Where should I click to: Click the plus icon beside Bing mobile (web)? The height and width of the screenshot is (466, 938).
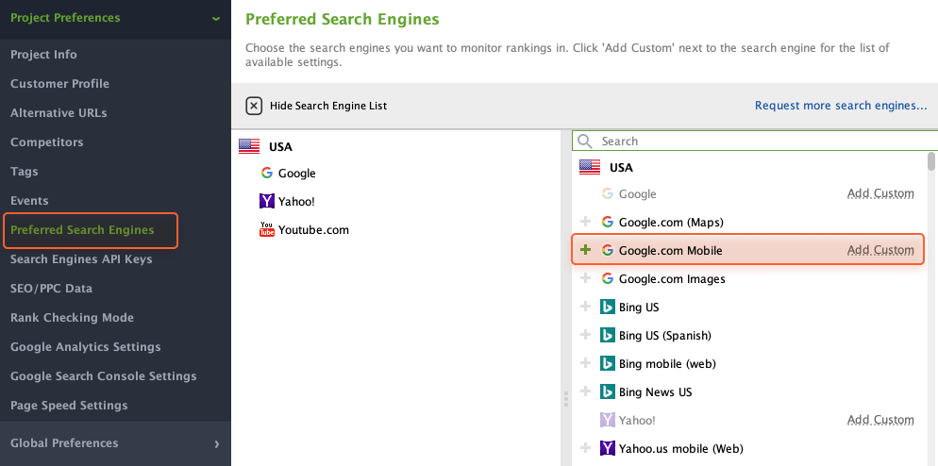tap(586, 363)
